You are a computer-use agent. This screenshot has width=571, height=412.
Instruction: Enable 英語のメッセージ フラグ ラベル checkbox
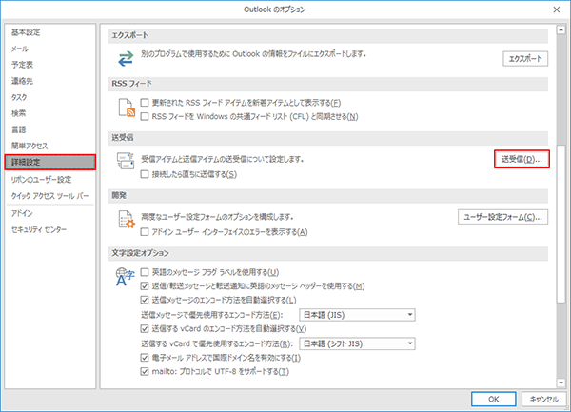[x=145, y=272]
